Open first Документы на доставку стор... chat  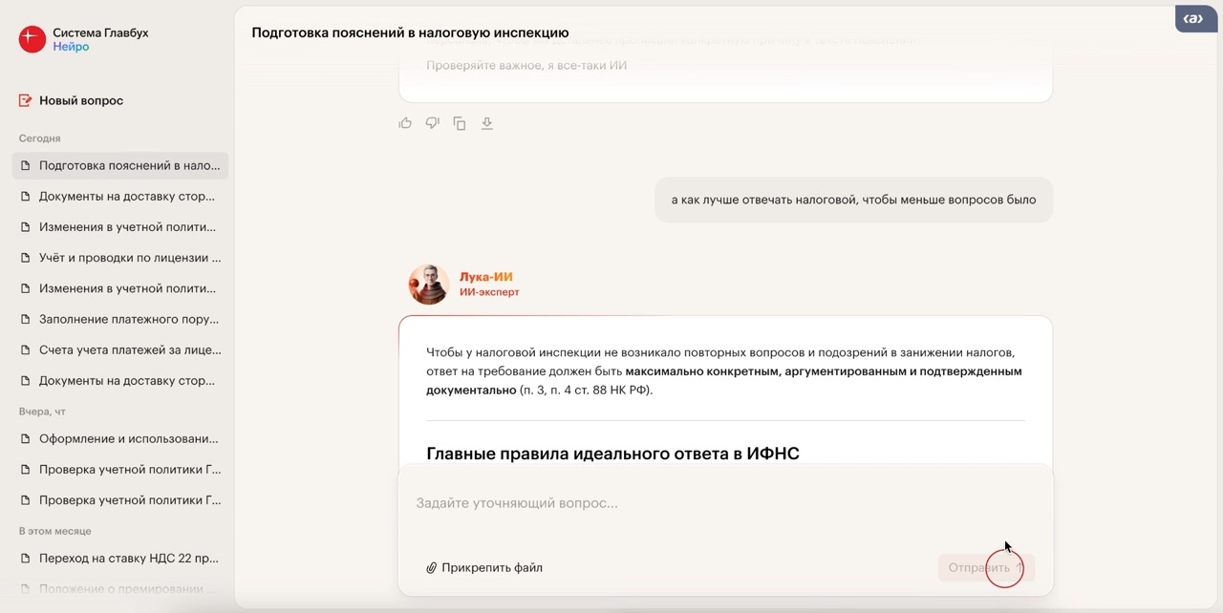120,197
